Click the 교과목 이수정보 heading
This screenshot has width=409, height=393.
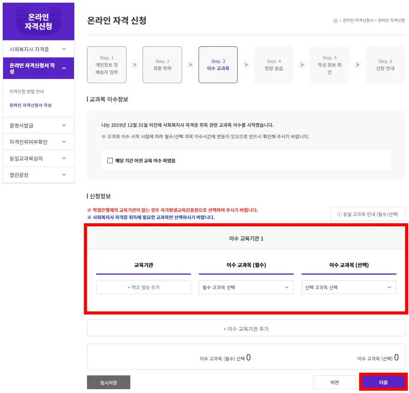click(109, 99)
